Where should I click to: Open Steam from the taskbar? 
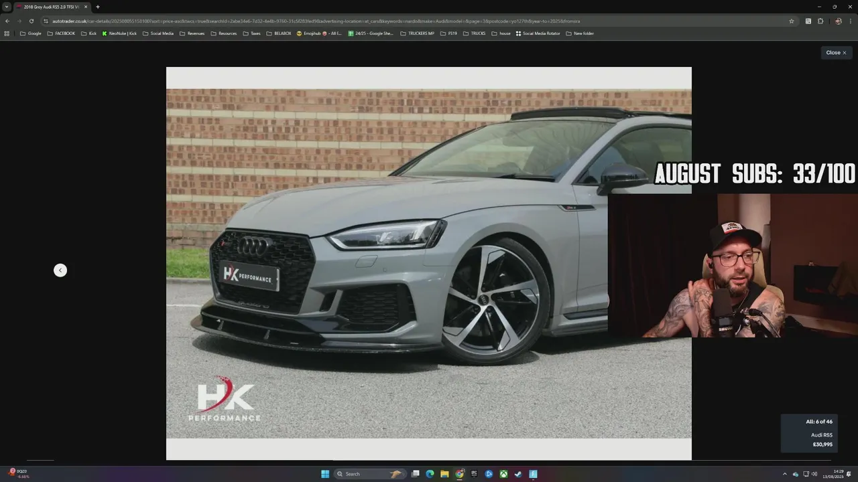click(518, 474)
